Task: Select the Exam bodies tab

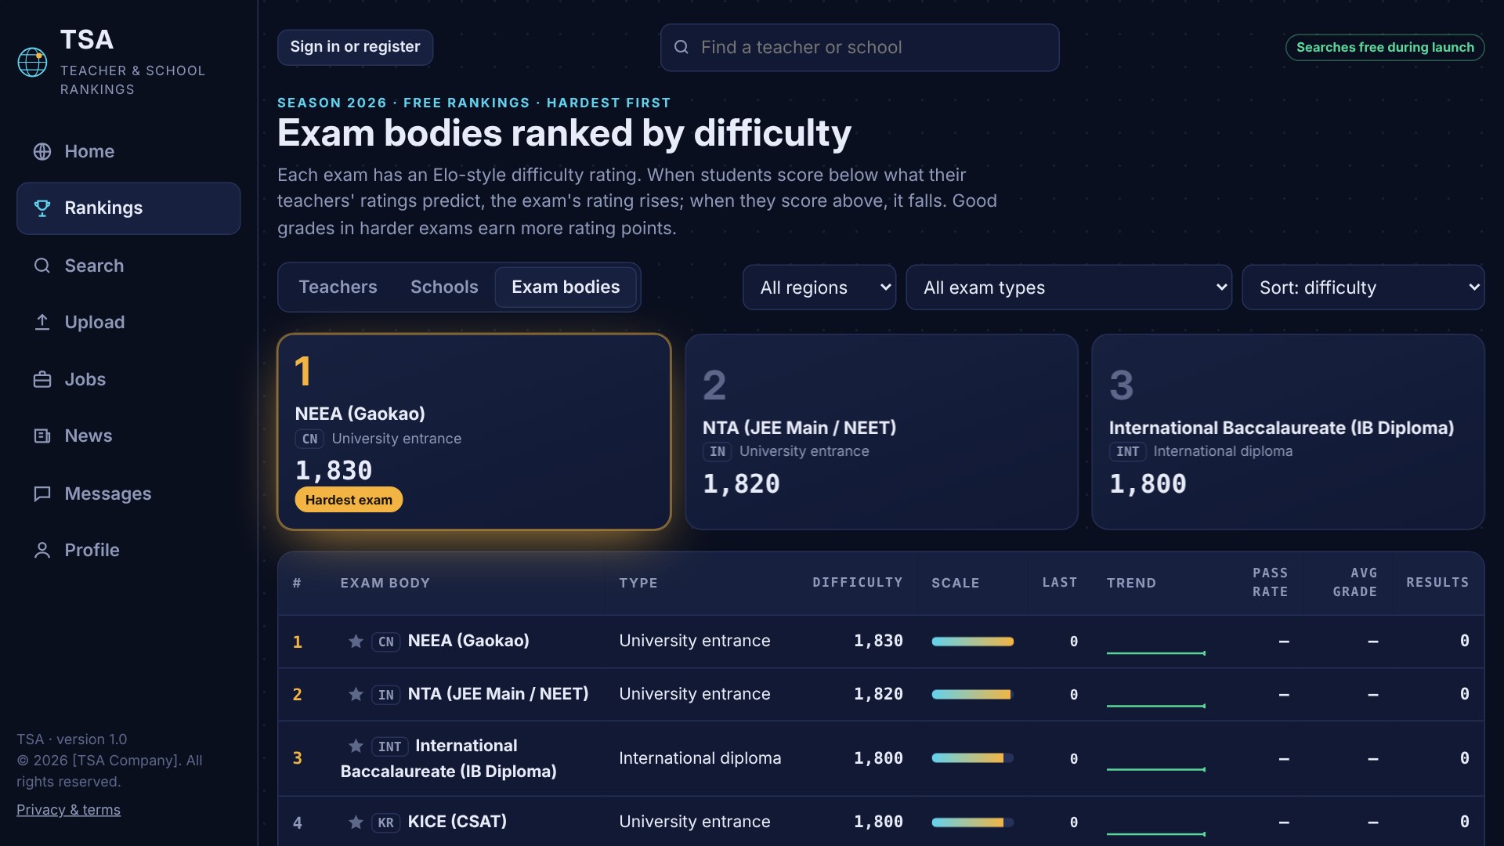Action: point(566,287)
